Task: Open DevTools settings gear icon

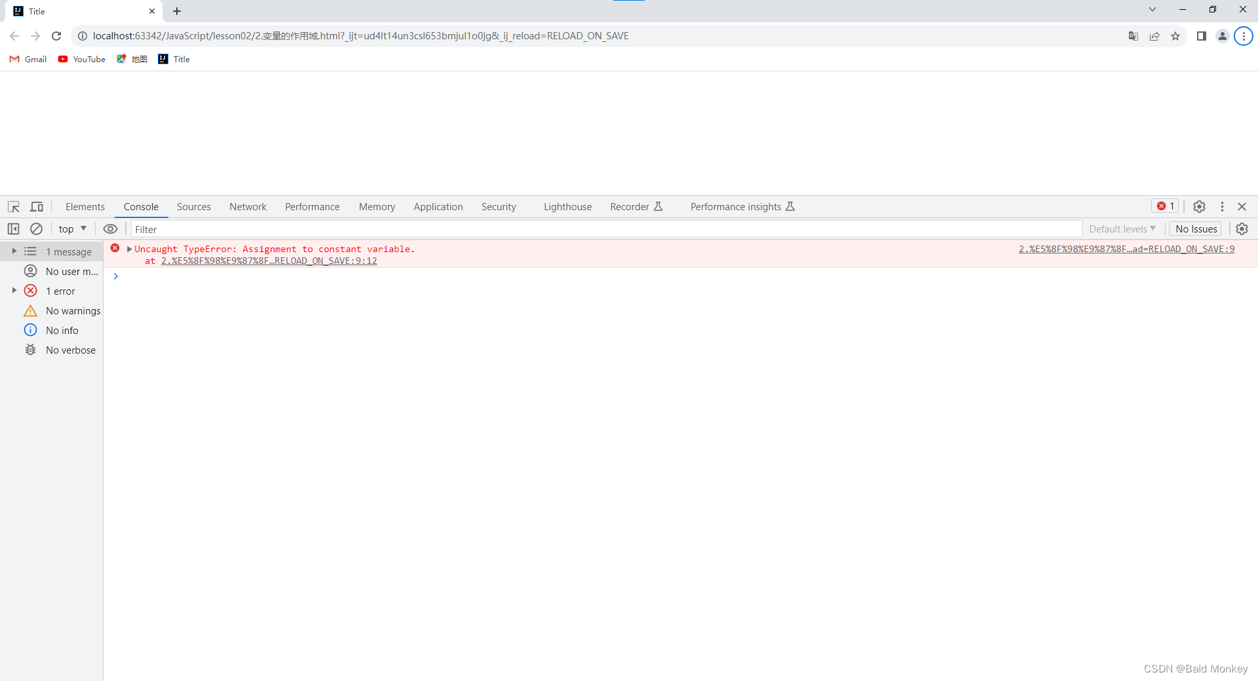Action: (x=1199, y=207)
